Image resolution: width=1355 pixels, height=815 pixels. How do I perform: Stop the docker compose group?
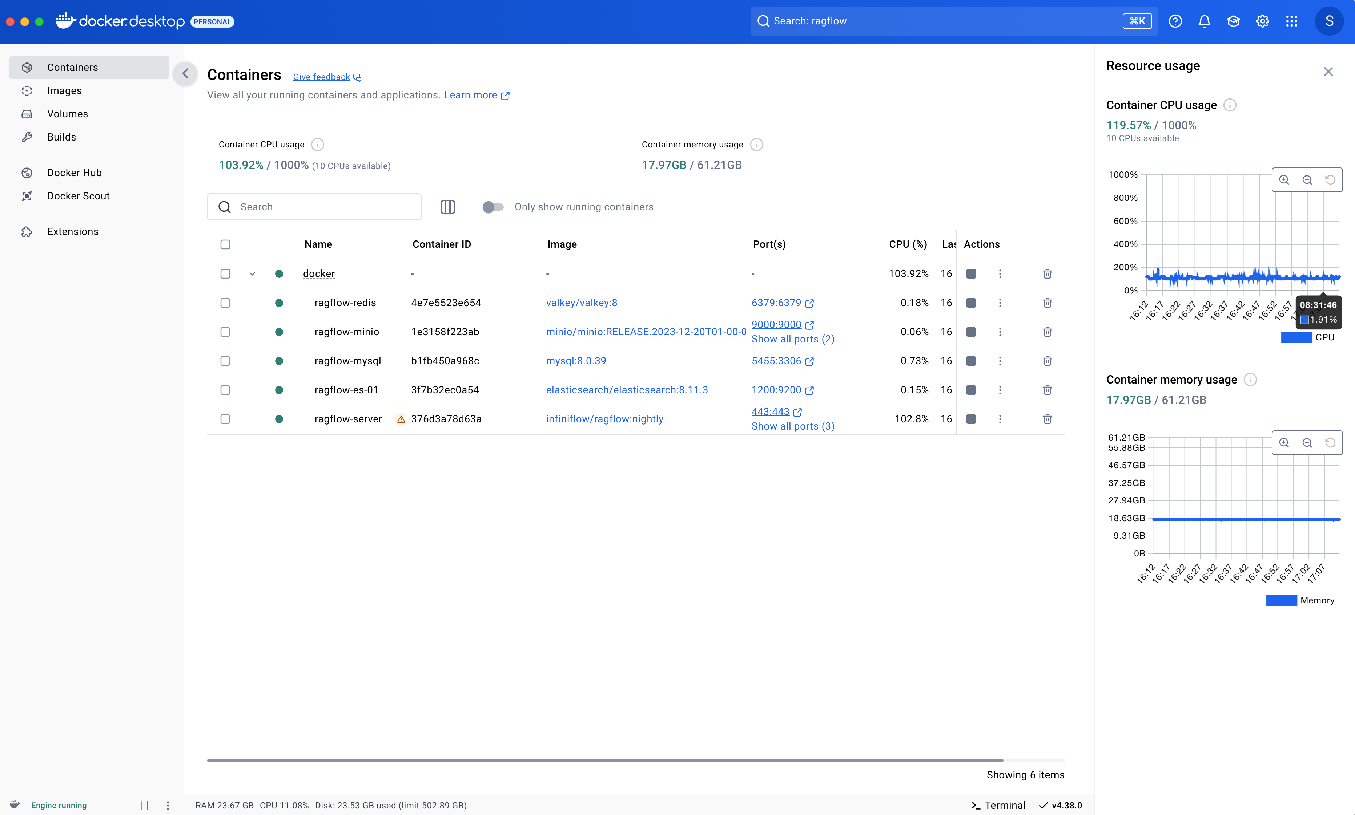tap(971, 273)
